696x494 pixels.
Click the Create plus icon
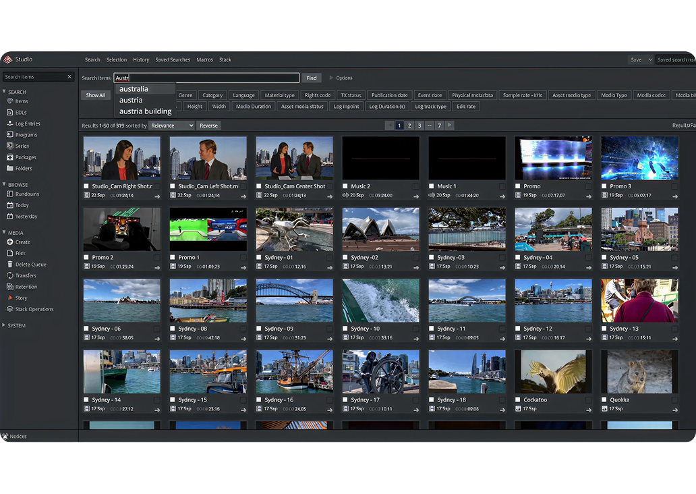(10, 242)
